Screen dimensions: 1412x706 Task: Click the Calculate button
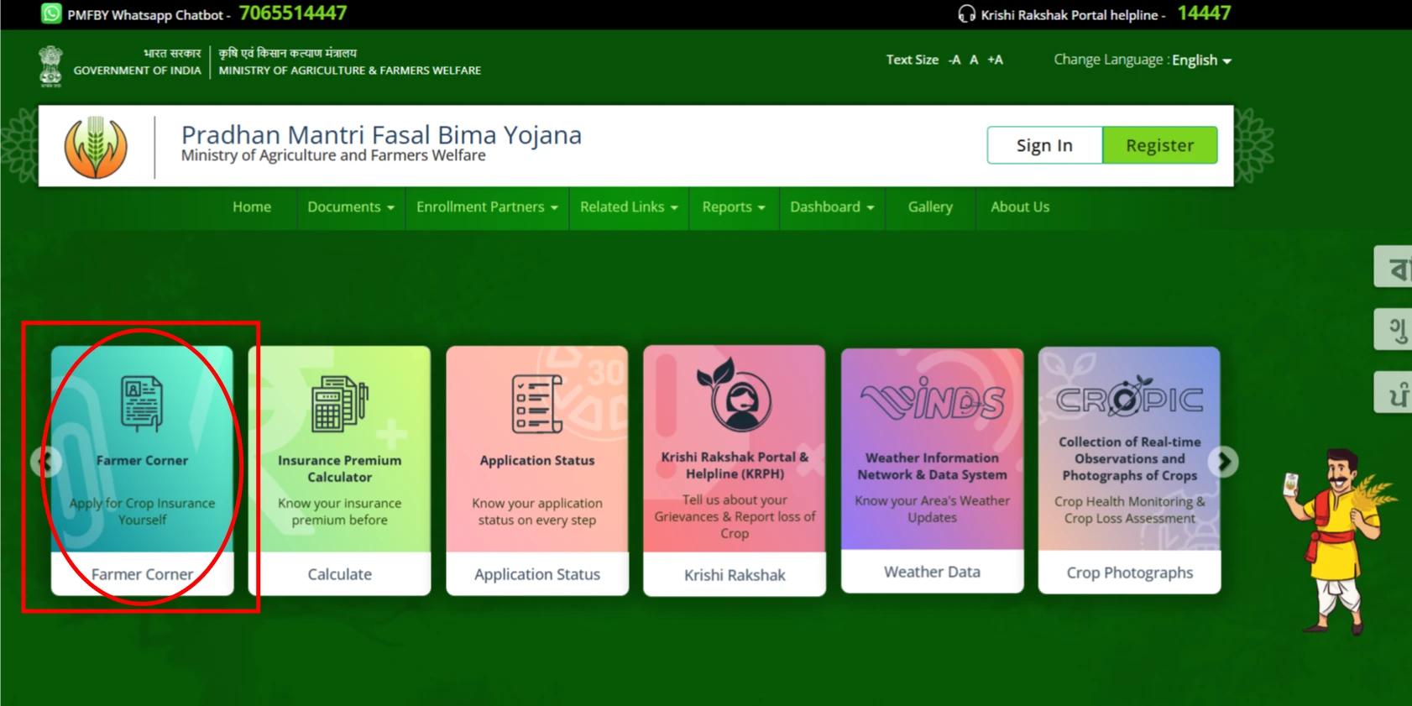[x=339, y=574]
